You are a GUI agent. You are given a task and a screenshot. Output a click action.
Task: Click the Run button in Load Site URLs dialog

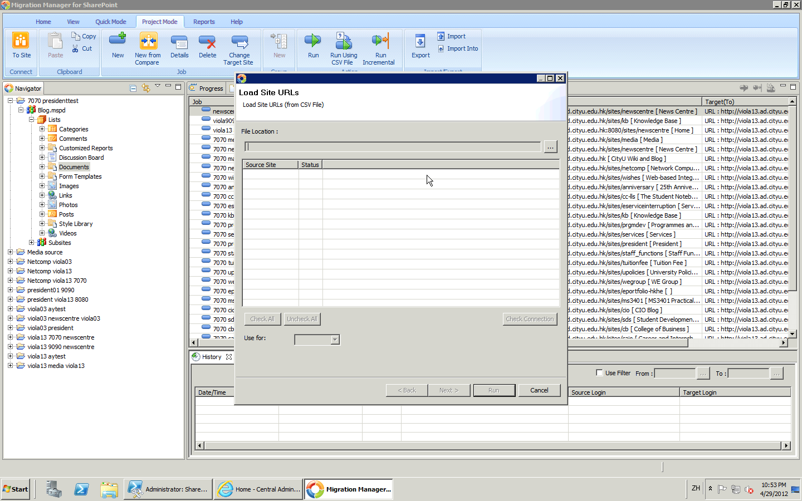click(x=494, y=390)
